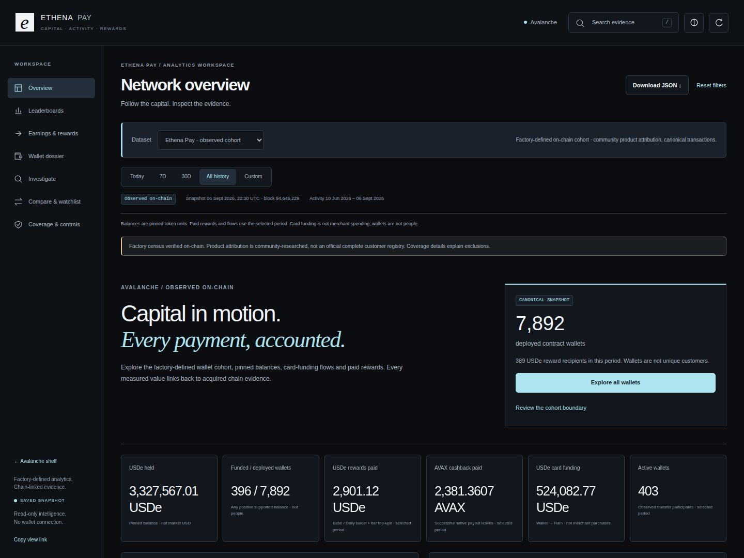This screenshot has height=558, width=744.
Task: Select the 7D time range tab
Action: coord(163,177)
